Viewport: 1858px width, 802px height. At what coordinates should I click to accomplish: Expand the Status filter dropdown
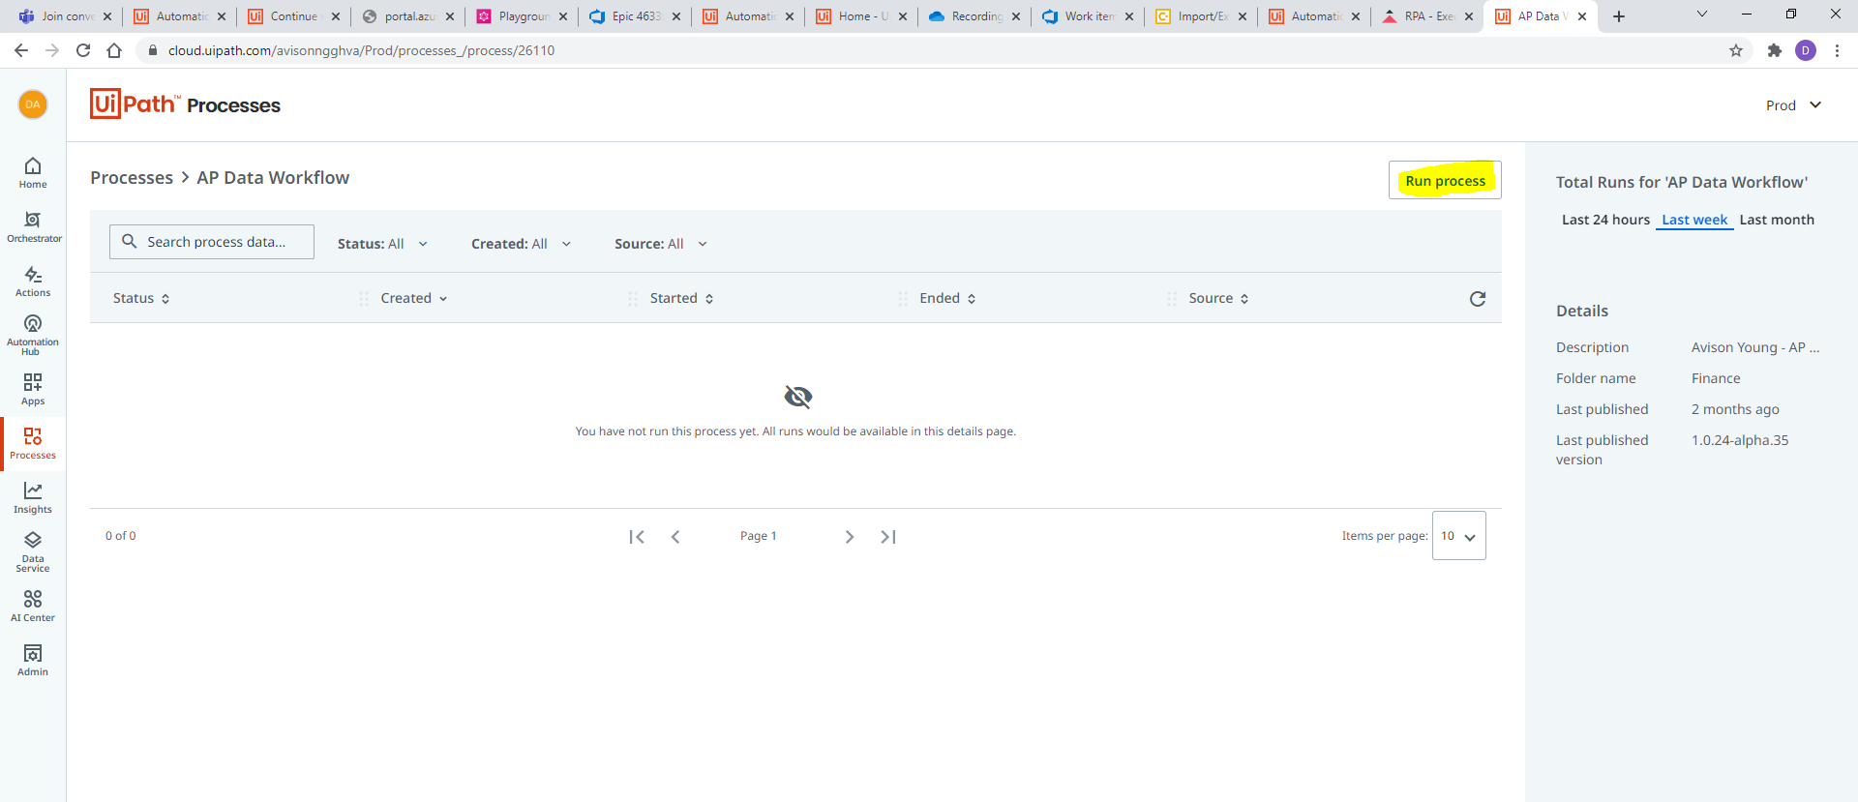point(382,244)
